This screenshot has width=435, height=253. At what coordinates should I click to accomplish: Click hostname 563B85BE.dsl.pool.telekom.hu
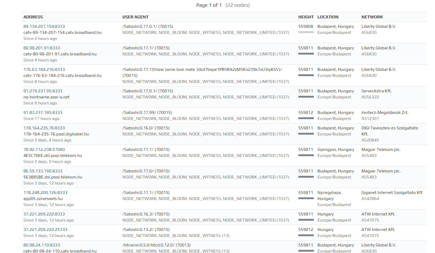(x=53, y=177)
